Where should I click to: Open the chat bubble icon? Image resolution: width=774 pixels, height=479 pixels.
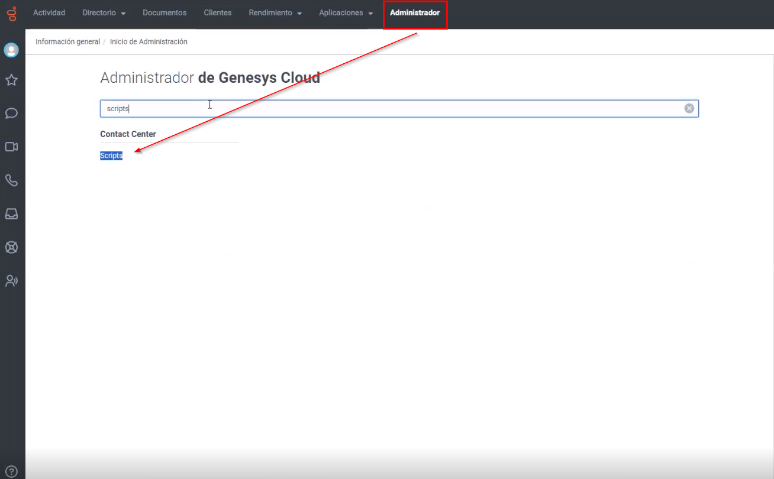pyautogui.click(x=11, y=113)
